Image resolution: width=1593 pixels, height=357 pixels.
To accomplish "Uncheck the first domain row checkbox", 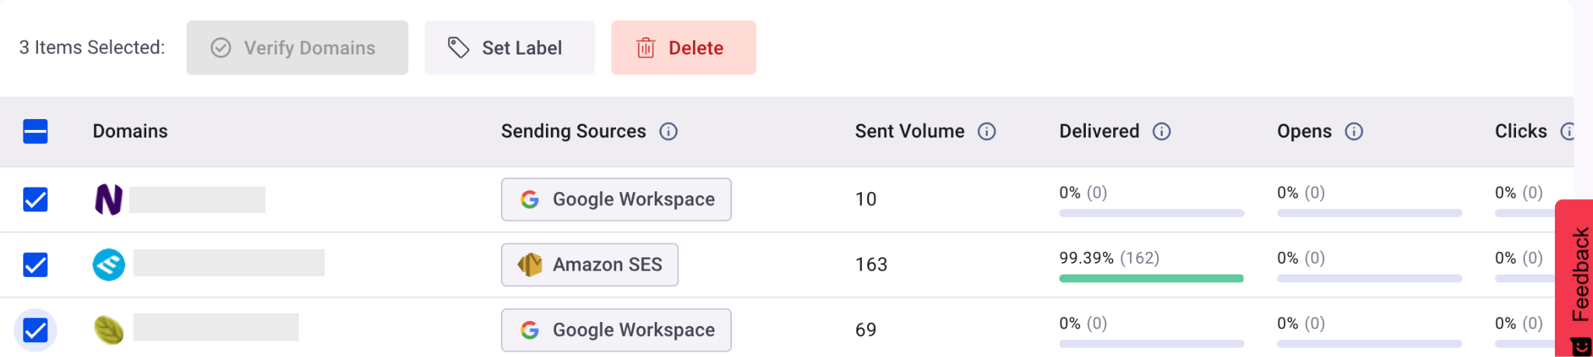I will [36, 200].
